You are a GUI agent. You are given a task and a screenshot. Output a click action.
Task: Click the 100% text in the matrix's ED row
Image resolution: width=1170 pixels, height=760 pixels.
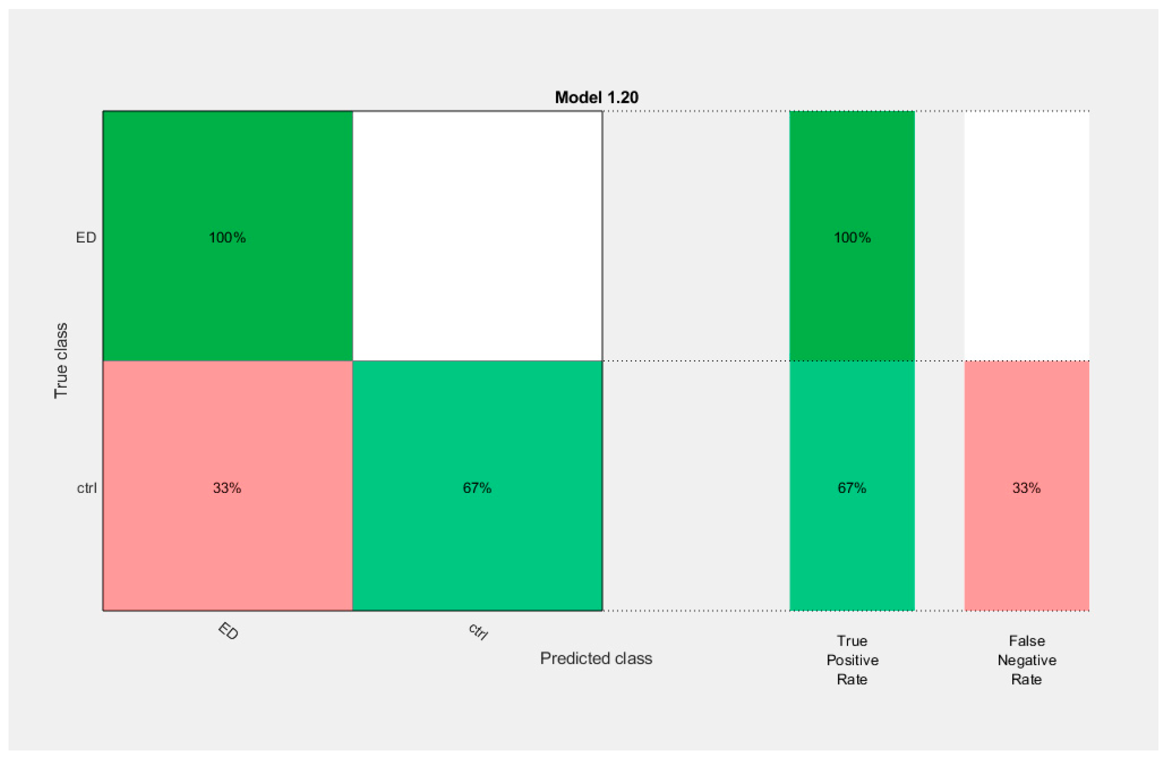point(227,237)
